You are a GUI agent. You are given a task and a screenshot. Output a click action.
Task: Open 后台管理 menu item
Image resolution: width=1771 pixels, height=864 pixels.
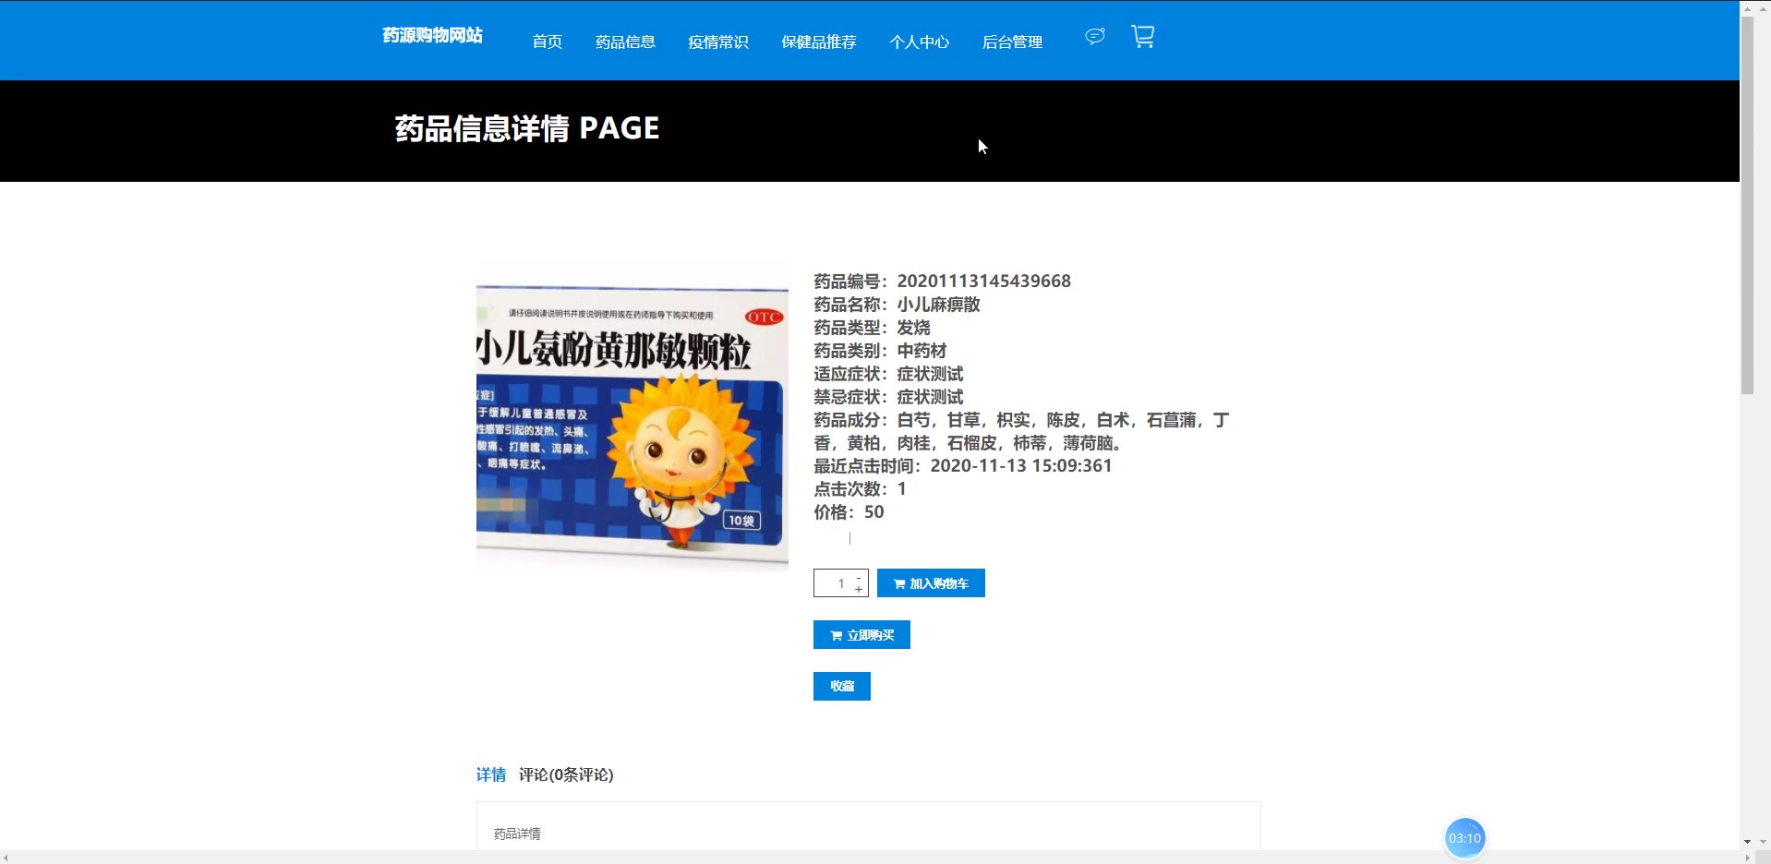click(1012, 42)
